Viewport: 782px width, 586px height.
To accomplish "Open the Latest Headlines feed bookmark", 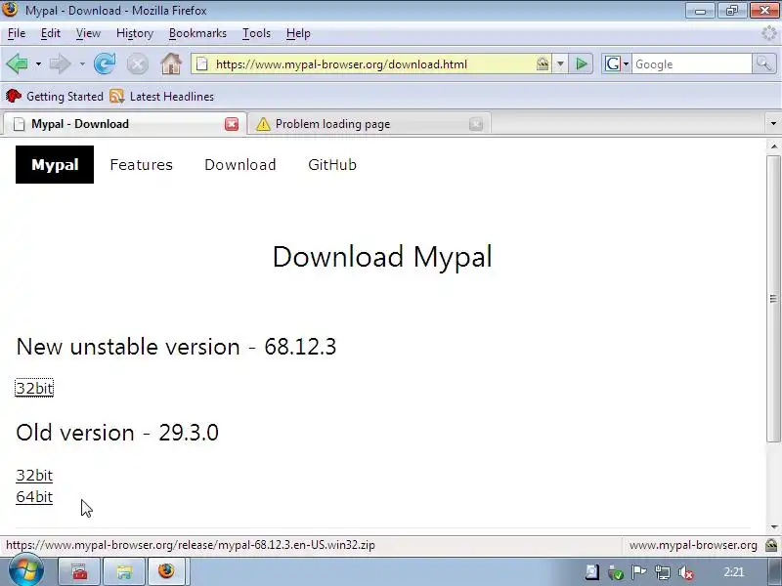I will pos(162,96).
